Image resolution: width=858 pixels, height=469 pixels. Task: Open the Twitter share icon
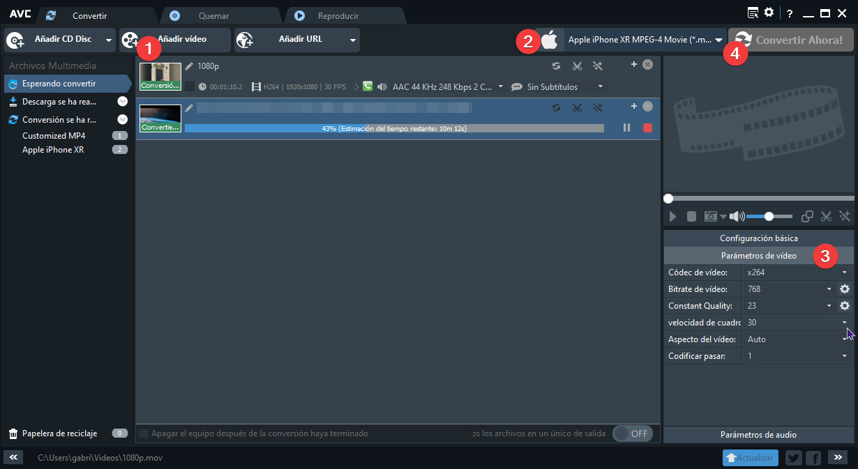pyautogui.click(x=793, y=458)
